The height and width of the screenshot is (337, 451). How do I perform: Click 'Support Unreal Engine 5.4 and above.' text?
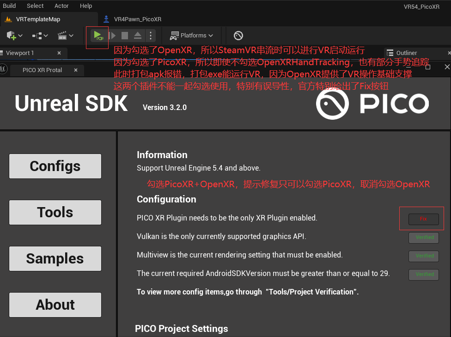[198, 168]
